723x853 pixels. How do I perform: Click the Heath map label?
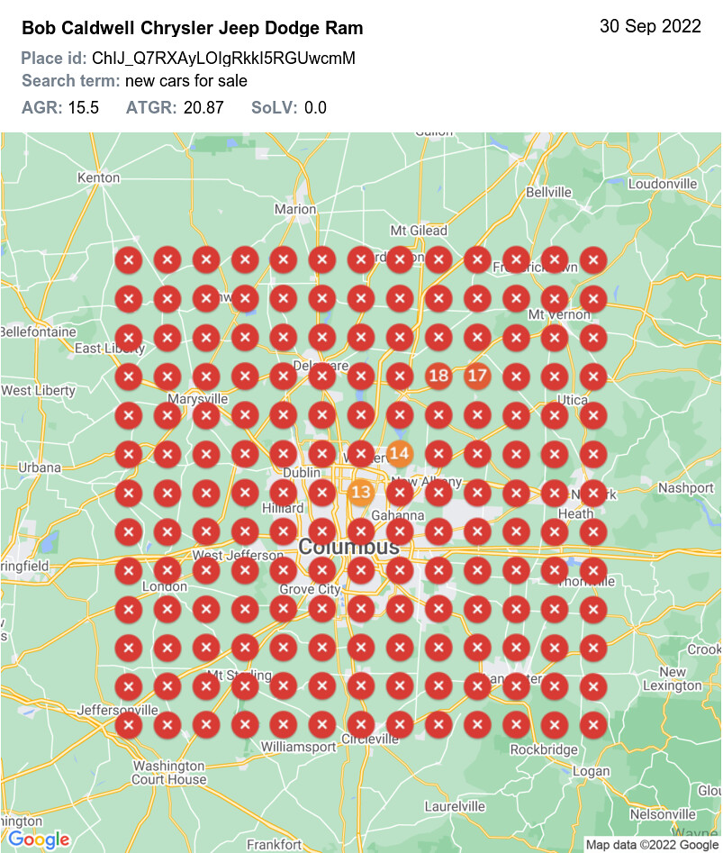(575, 514)
